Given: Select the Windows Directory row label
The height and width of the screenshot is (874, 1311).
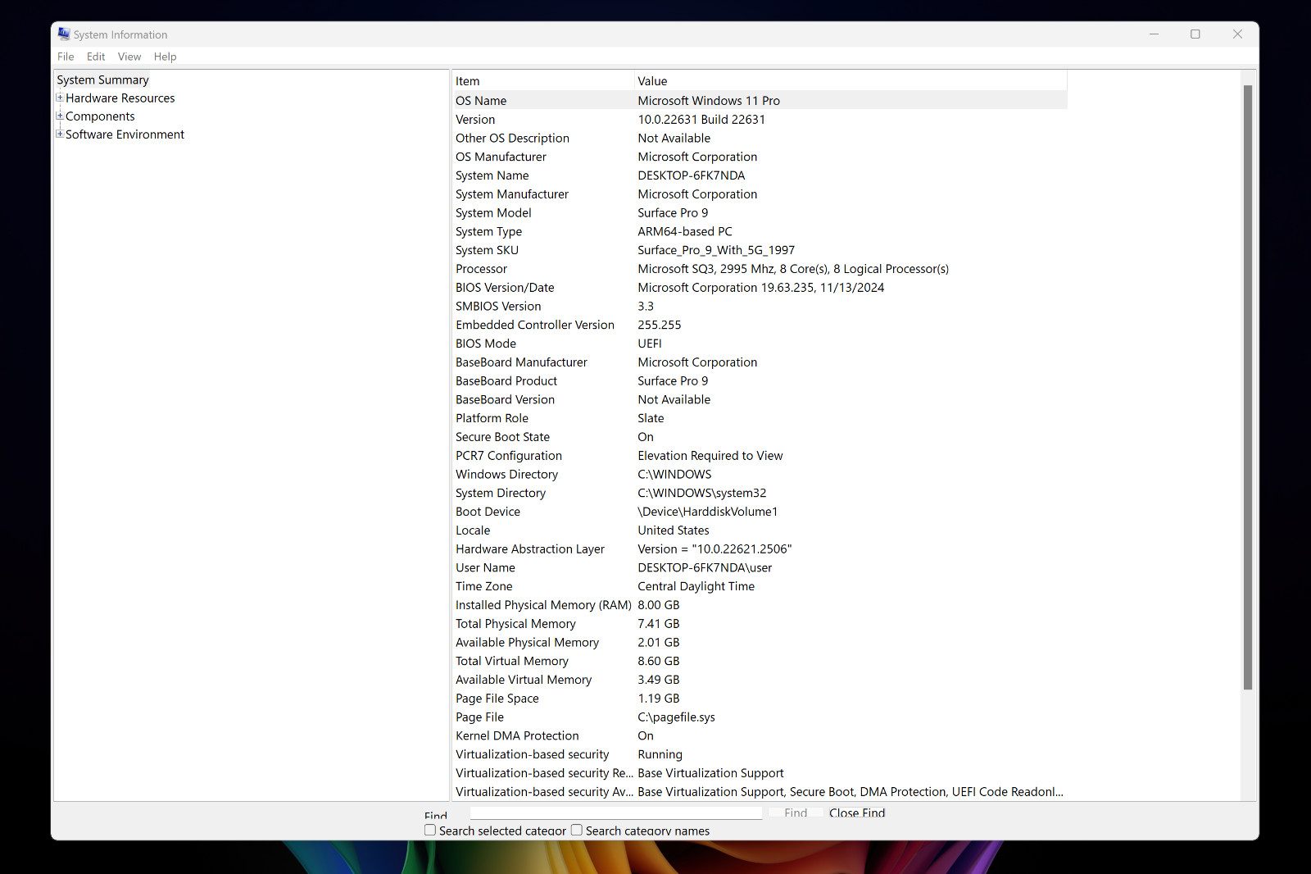Looking at the screenshot, I should (x=506, y=475).
